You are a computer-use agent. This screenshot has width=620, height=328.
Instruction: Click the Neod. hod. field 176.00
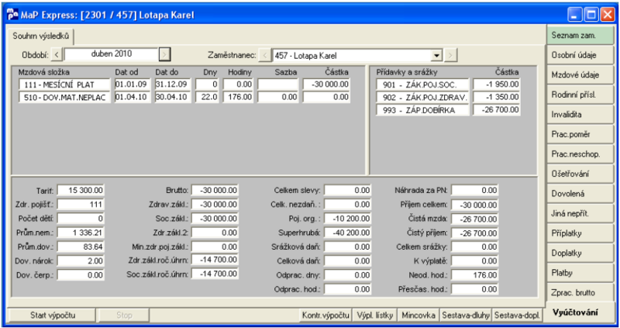tap(475, 275)
